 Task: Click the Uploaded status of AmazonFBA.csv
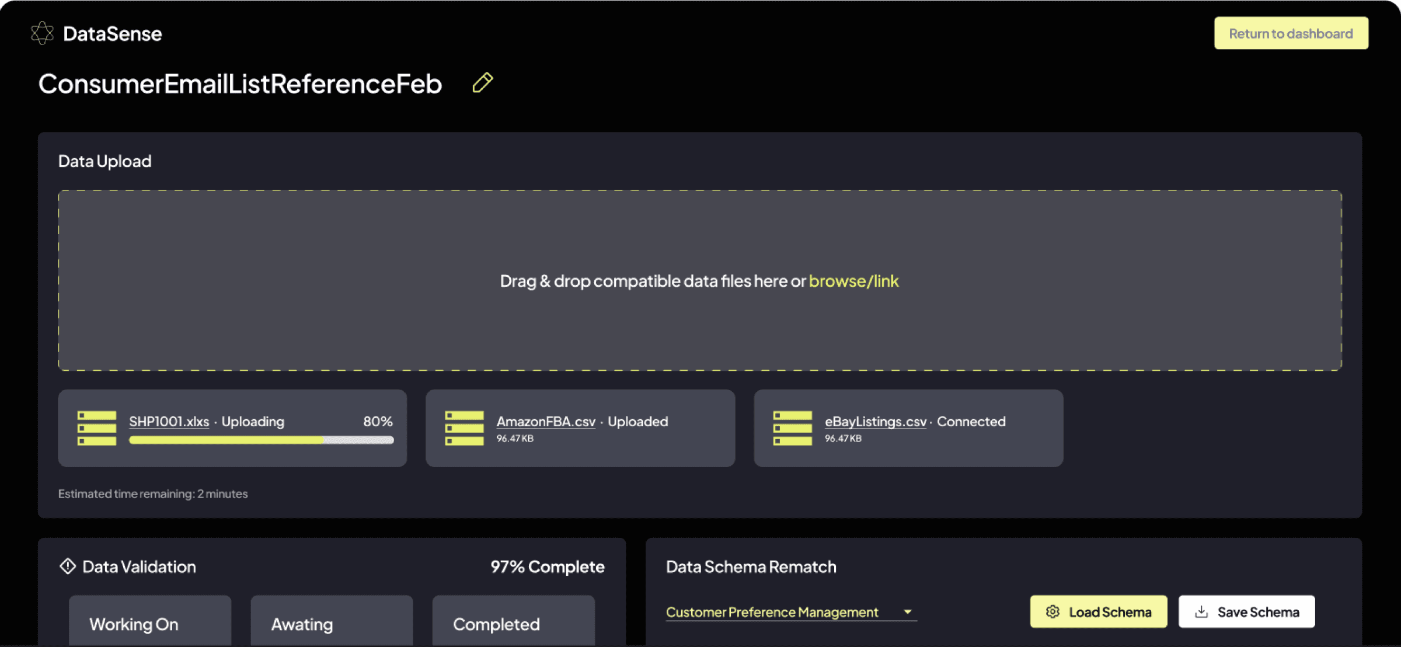pyautogui.click(x=638, y=422)
